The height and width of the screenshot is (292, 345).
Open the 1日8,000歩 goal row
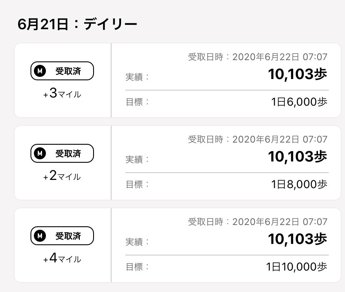click(x=227, y=184)
